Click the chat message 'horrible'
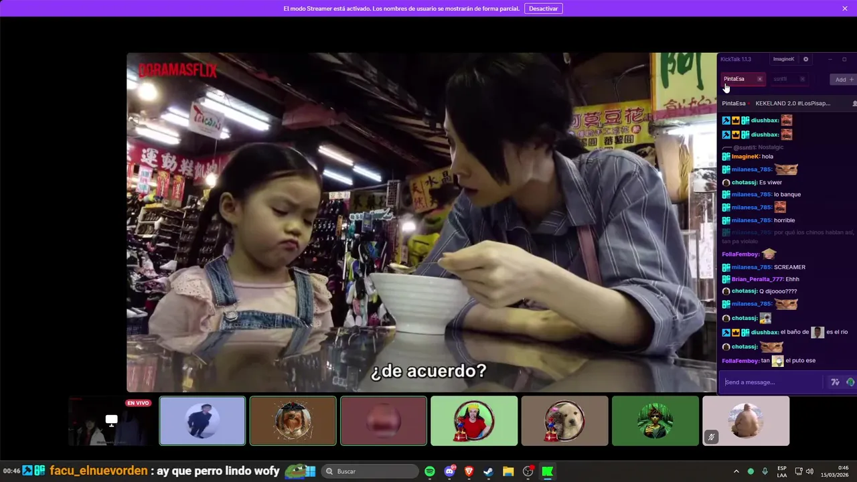 (x=785, y=220)
